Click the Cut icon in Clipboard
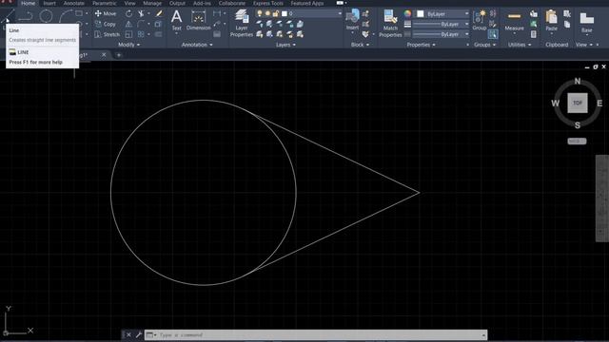The height and width of the screenshot is (342, 609). tap(567, 14)
